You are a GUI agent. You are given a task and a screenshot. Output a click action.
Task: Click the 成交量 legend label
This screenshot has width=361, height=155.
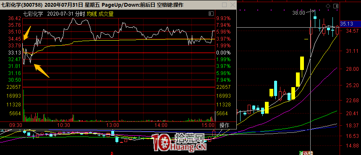coord(106,14)
